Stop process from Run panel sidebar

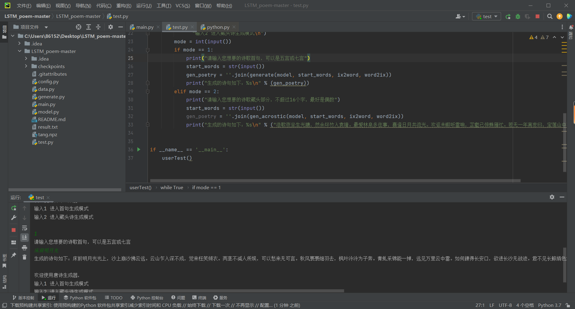click(14, 230)
